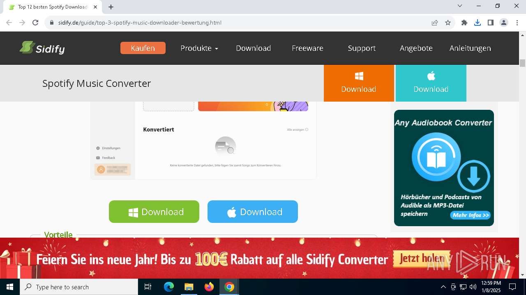526x295 pixels.
Task: Click the Sidify logo
Action: pyautogui.click(x=42, y=48)
